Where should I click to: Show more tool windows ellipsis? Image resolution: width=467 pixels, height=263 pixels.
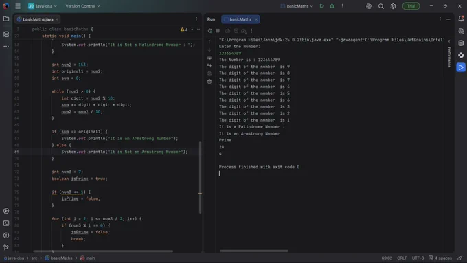pos(6,47)
